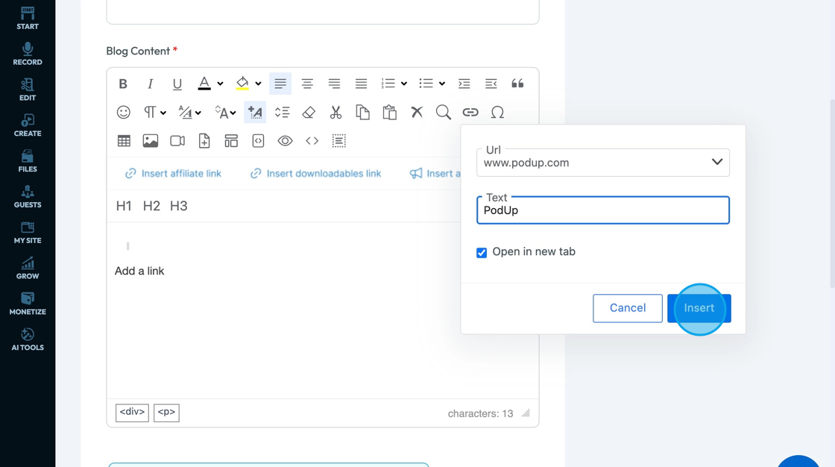Open find and replace search
The height and width of the screenshot is (467, 835).
[444, 113]
